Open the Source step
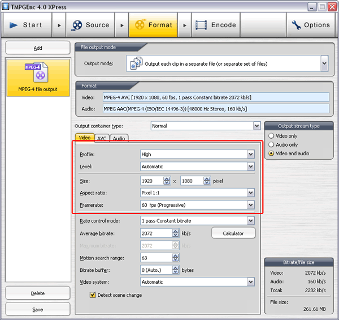Screen dimensions: 339x320 pos(90,25)
